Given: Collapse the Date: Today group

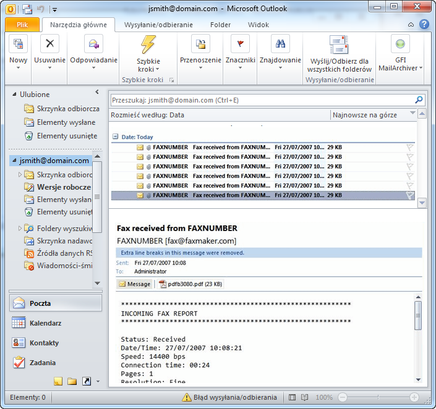Looking at the screenshot, I should tap(115, 137).
